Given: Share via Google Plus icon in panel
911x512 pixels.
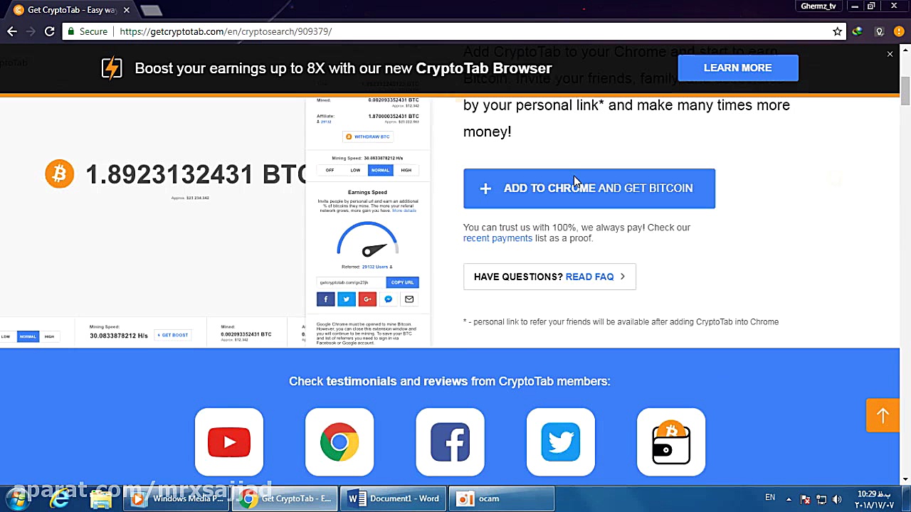Looking at the screenshot, I should pos(367,299).
